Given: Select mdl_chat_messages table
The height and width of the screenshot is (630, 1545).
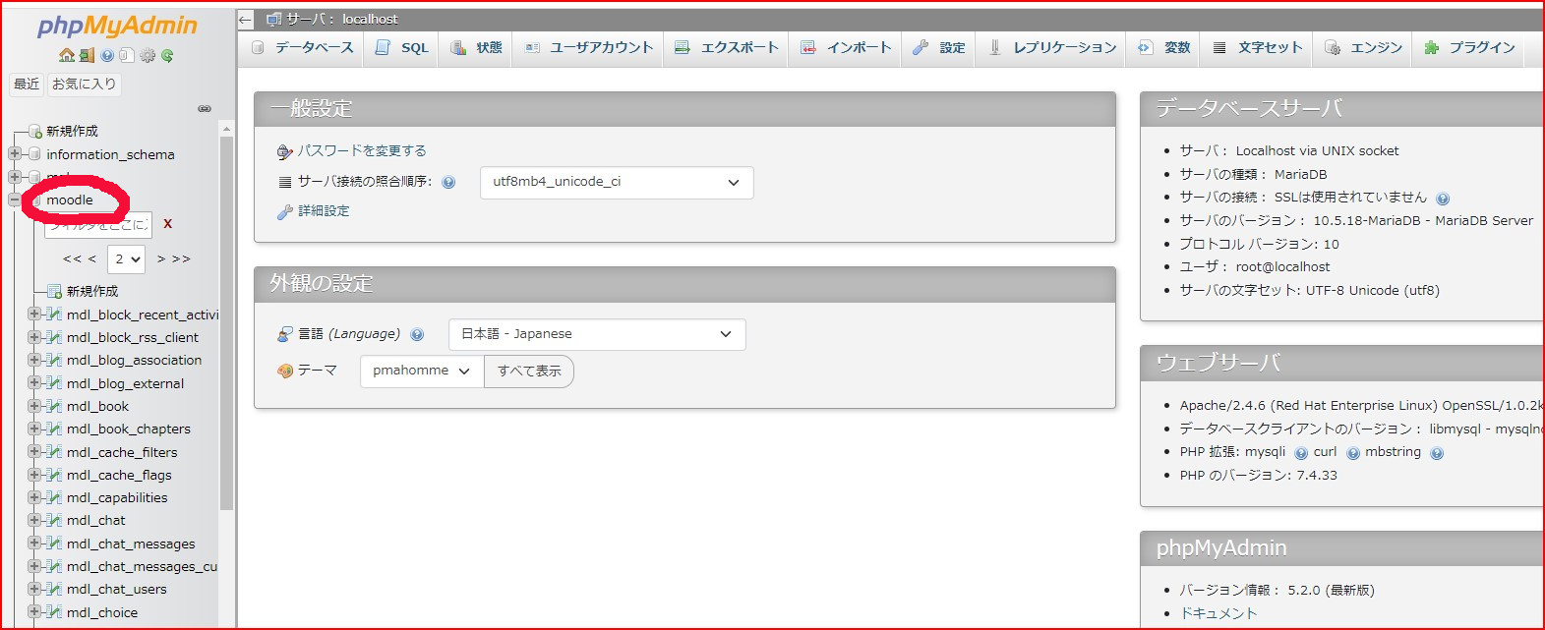Looking at the screenshot, I should pyautogui.click(x=131, y=544).
